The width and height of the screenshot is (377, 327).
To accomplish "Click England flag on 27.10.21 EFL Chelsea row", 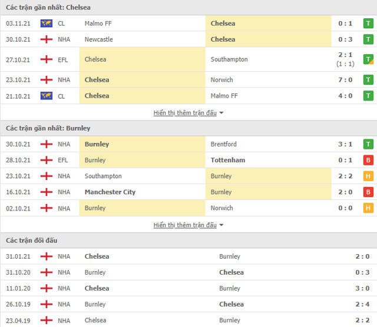I will click(46, 59).
